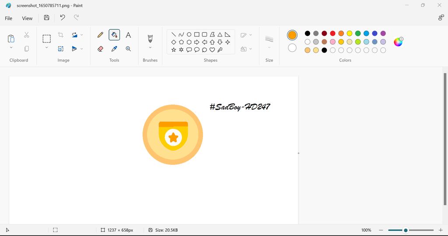Select the Pencil tool
448x236 pixels.
[x=100, y=35]
